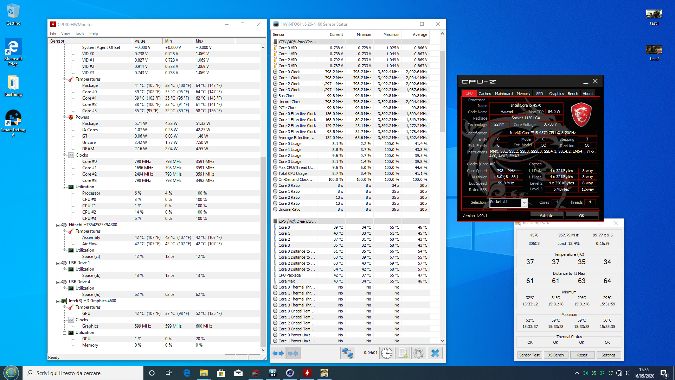Viewport: 675px width, 380px height.
Task: Click the Sensor Test button in RealTemp
Action: pos(529,355)
